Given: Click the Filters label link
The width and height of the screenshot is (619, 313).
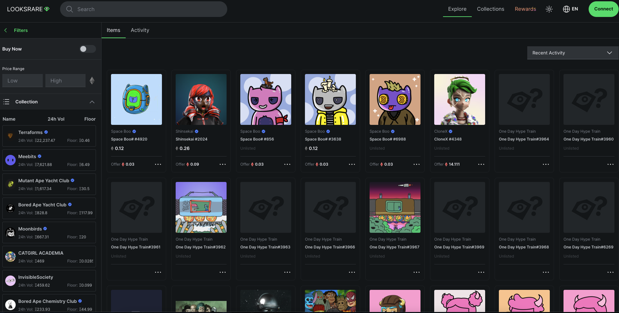Looking at the screenshot, I should [x=21, y=30].
